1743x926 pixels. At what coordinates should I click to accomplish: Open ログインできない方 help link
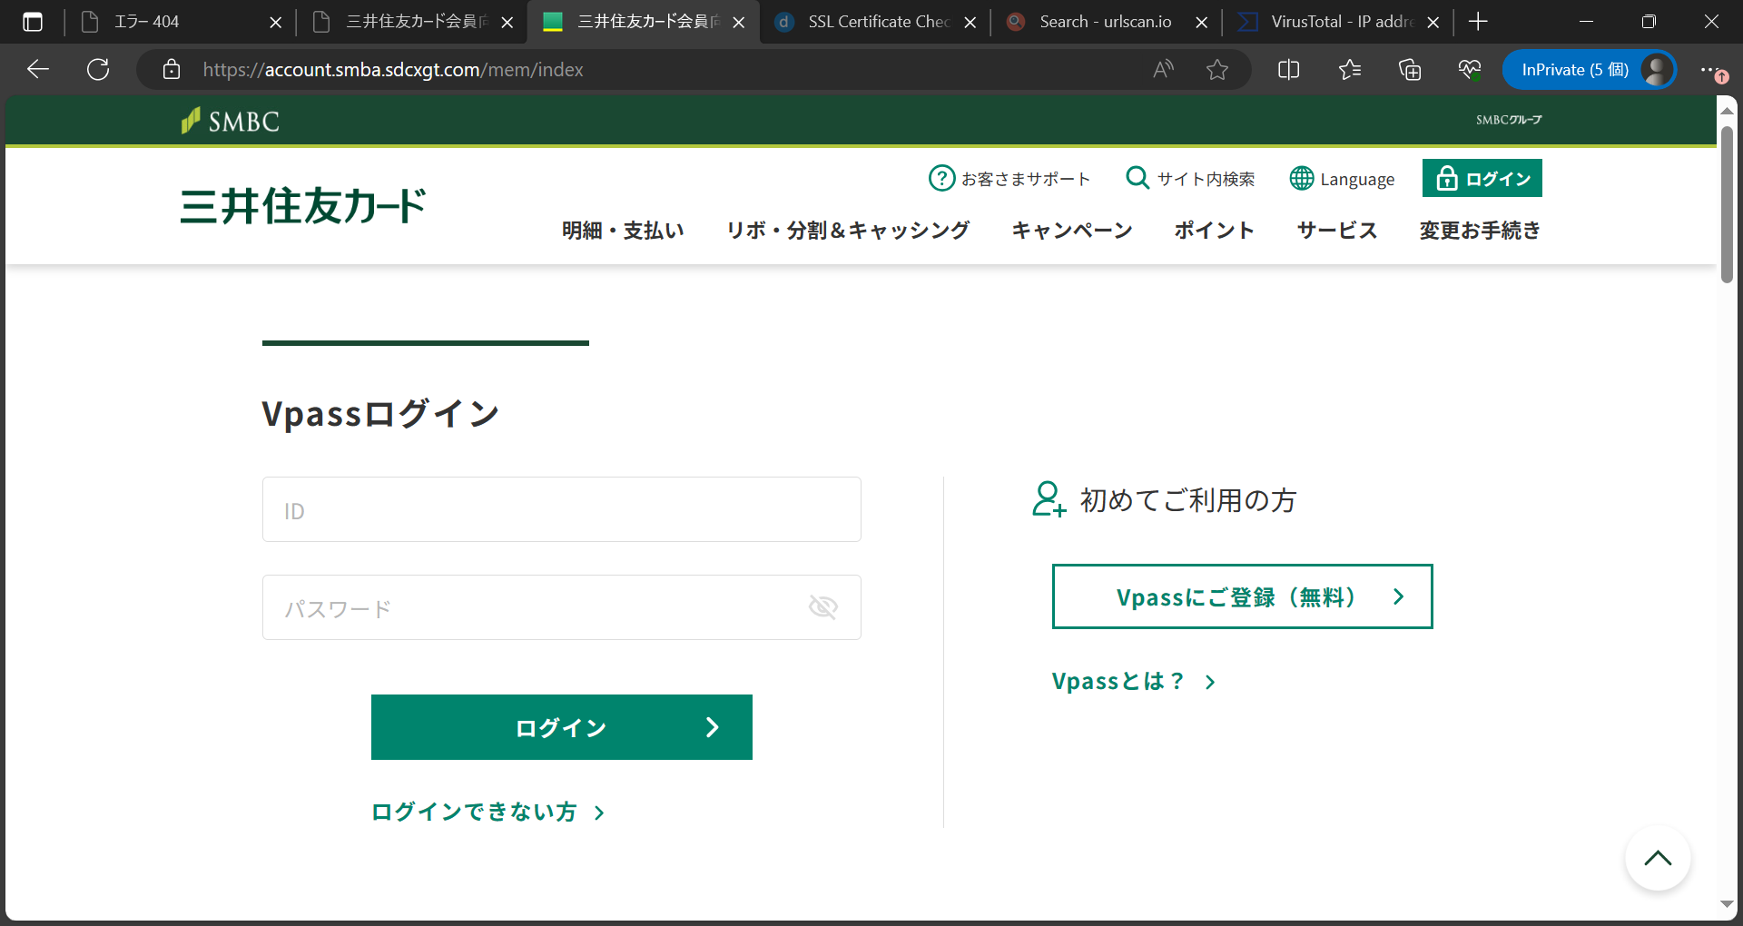click(488, 812)
